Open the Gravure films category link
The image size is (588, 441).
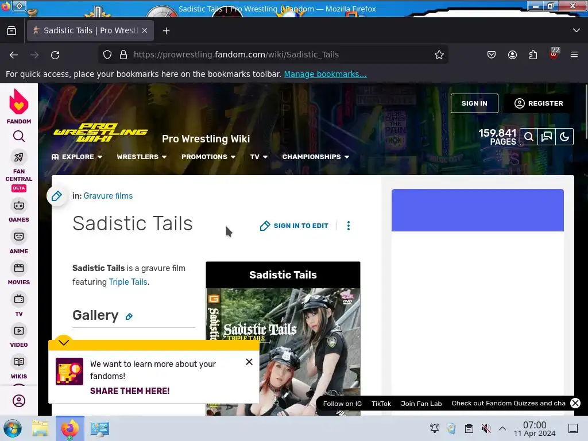[x=108, y=196]
